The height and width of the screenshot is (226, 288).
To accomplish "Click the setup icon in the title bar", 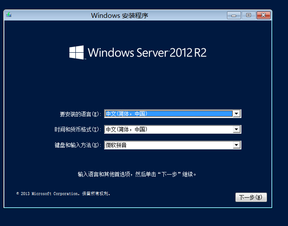I will pyautogui.click(x=9, y=15).
